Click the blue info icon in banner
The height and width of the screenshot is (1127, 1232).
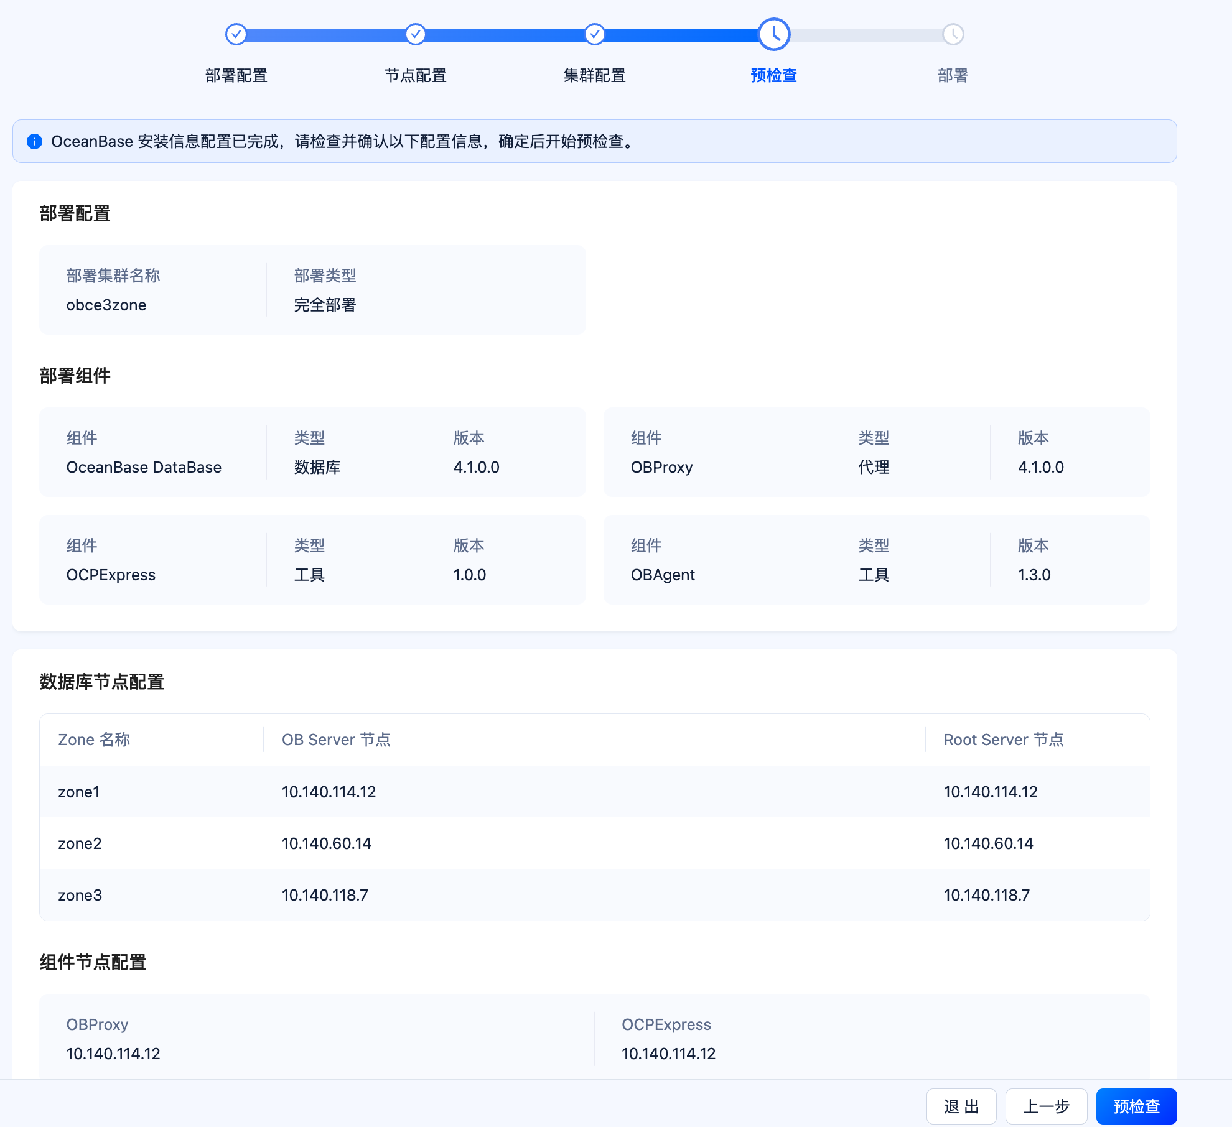click(x=35, y=142)
